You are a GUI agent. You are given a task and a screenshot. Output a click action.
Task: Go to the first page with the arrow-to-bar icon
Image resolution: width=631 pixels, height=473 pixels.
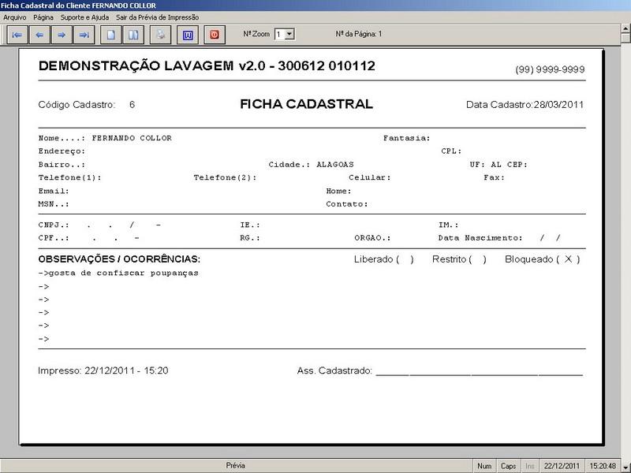click(17, 35)
